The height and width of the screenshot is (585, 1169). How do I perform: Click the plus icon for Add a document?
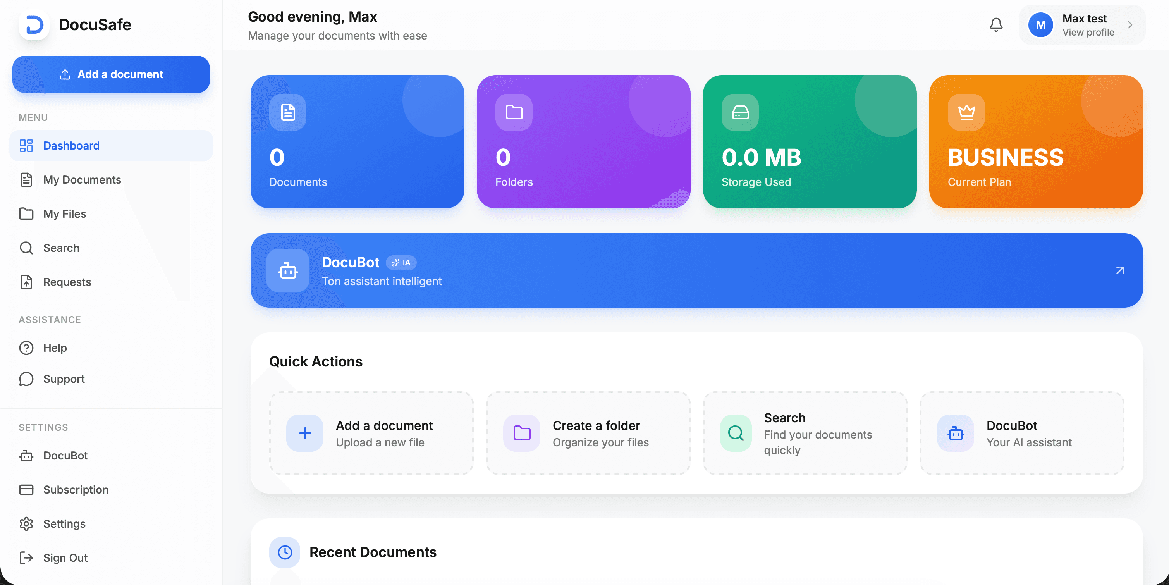pyautogui.click(x=305, y=433)
